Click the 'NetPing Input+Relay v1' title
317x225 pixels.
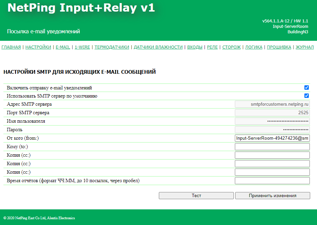pos(81,8)
